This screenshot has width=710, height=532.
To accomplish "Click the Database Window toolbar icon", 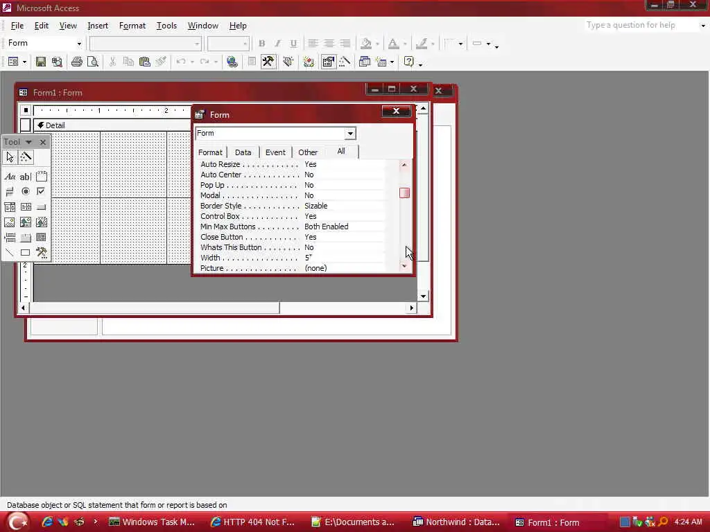I will [x=365, y=62].
